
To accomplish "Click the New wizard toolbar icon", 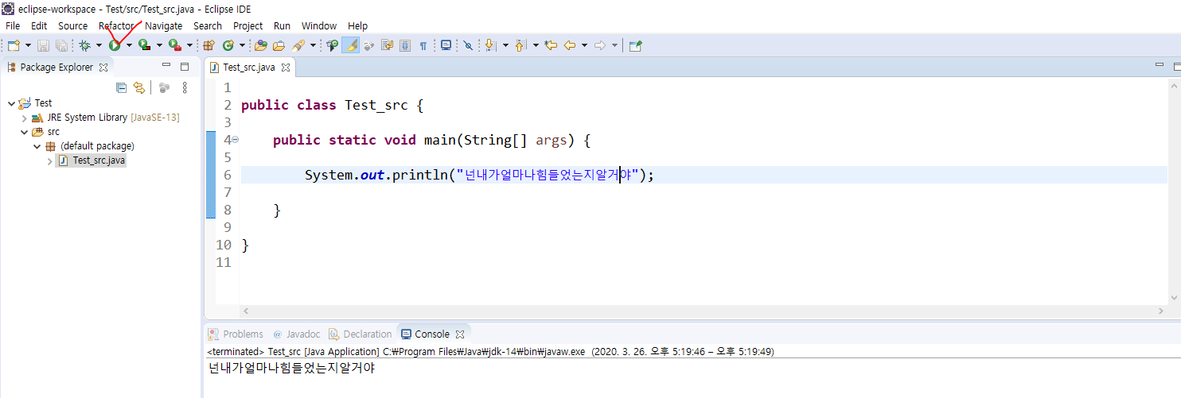I will [14, 45].
